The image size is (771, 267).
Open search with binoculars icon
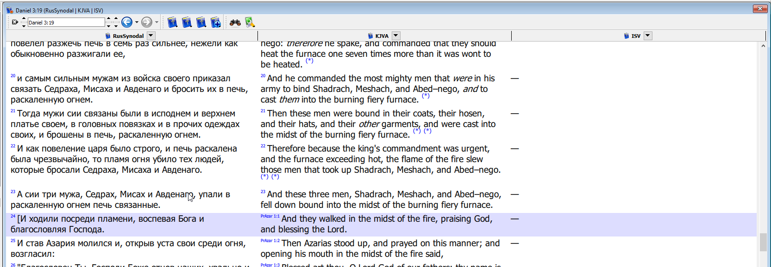click(x=235, y=22)
